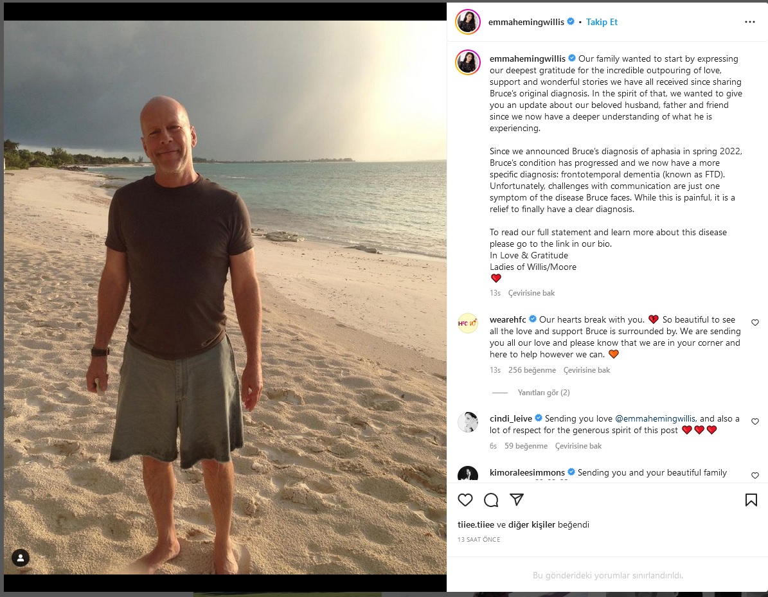Show tagged people icon on photo
The height and width of the screenshot is (597, 768).
click(x=21, y=557)
